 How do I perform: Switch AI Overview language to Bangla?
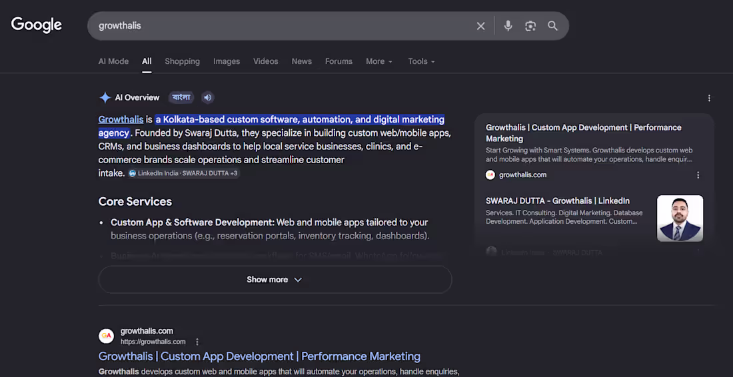point(181,97)
